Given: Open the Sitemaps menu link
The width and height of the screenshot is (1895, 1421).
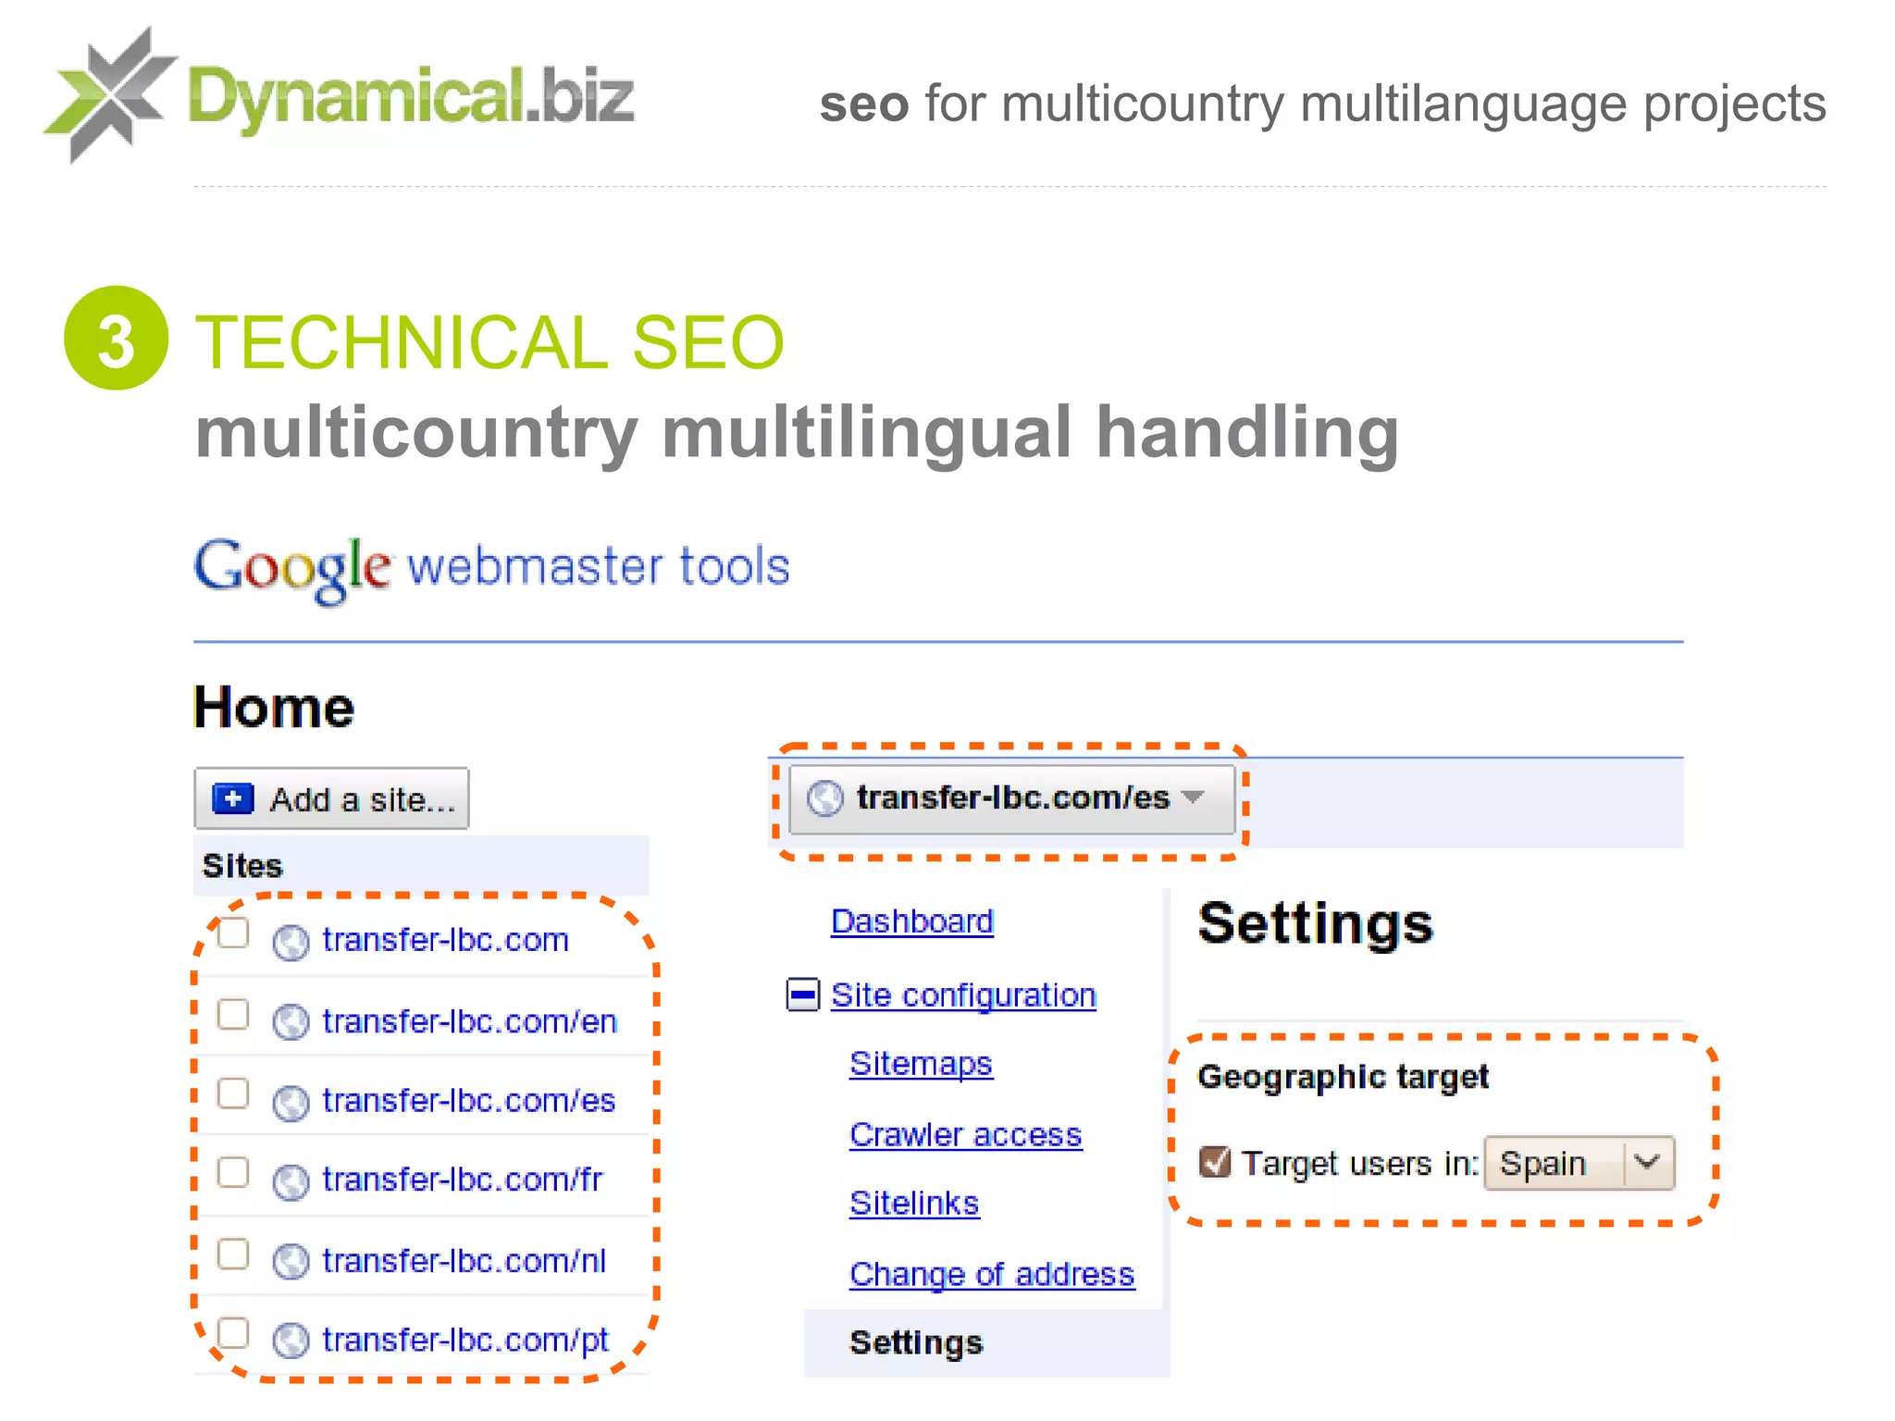Looking at the screenshot, I should [x=921, y=1064].
